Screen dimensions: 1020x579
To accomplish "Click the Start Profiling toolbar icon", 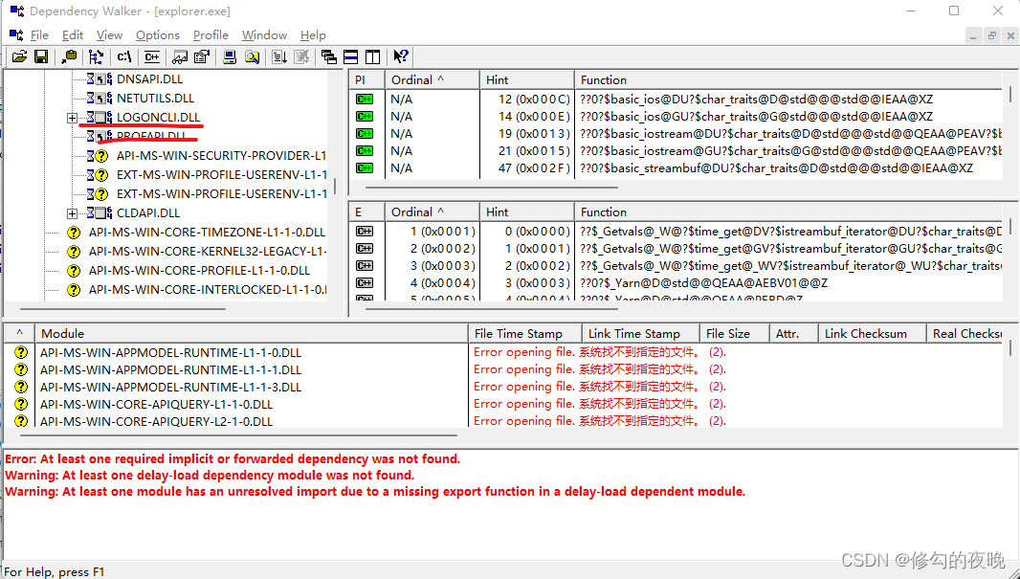I will (x=279, y=56).
